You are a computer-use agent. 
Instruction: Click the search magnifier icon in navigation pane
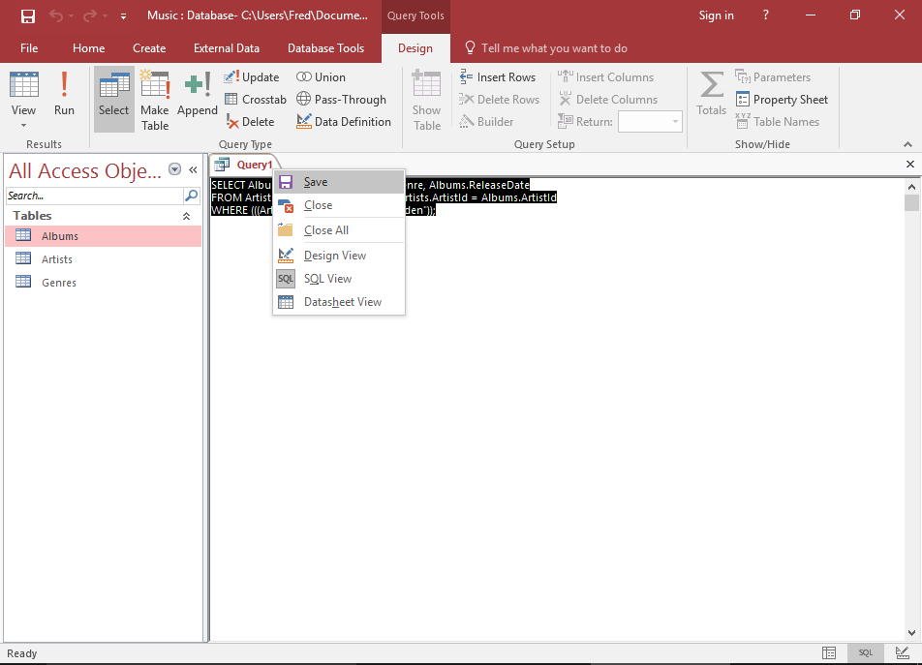click(x=191, y=196)
